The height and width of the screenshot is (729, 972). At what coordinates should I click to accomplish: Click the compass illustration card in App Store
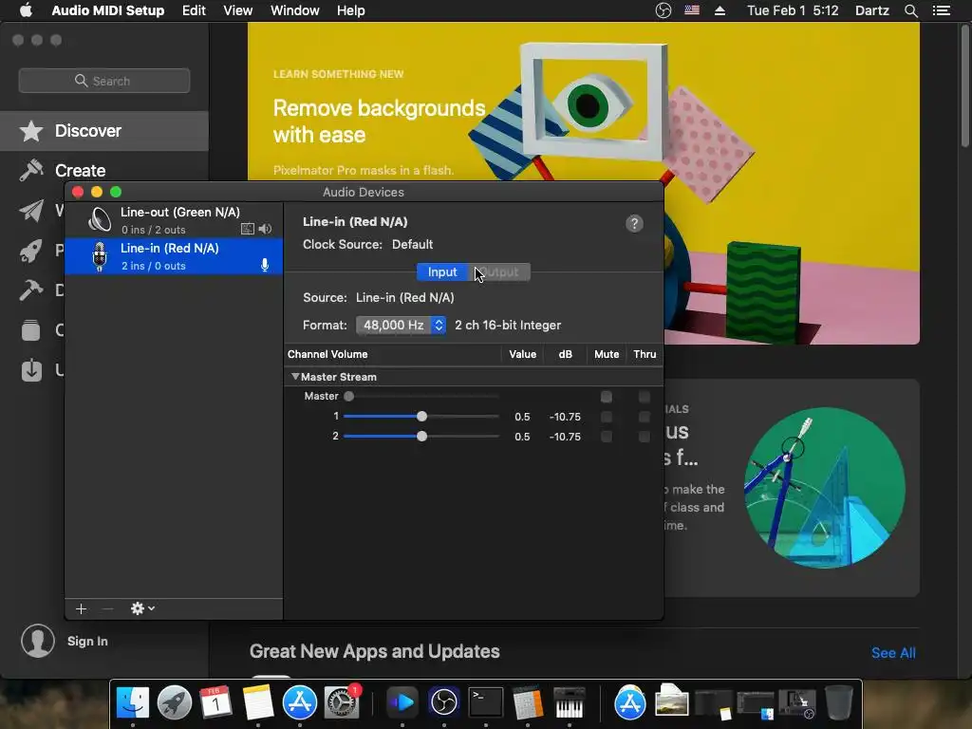click(x=825, y=488)
